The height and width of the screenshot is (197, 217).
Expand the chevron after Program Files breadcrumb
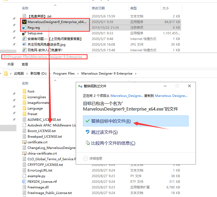click(x=78, y=74)
